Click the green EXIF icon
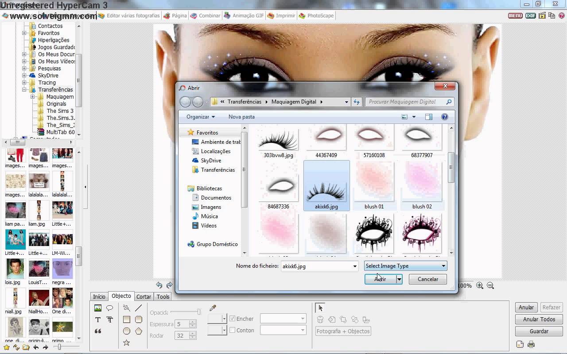 coord(531,15)
